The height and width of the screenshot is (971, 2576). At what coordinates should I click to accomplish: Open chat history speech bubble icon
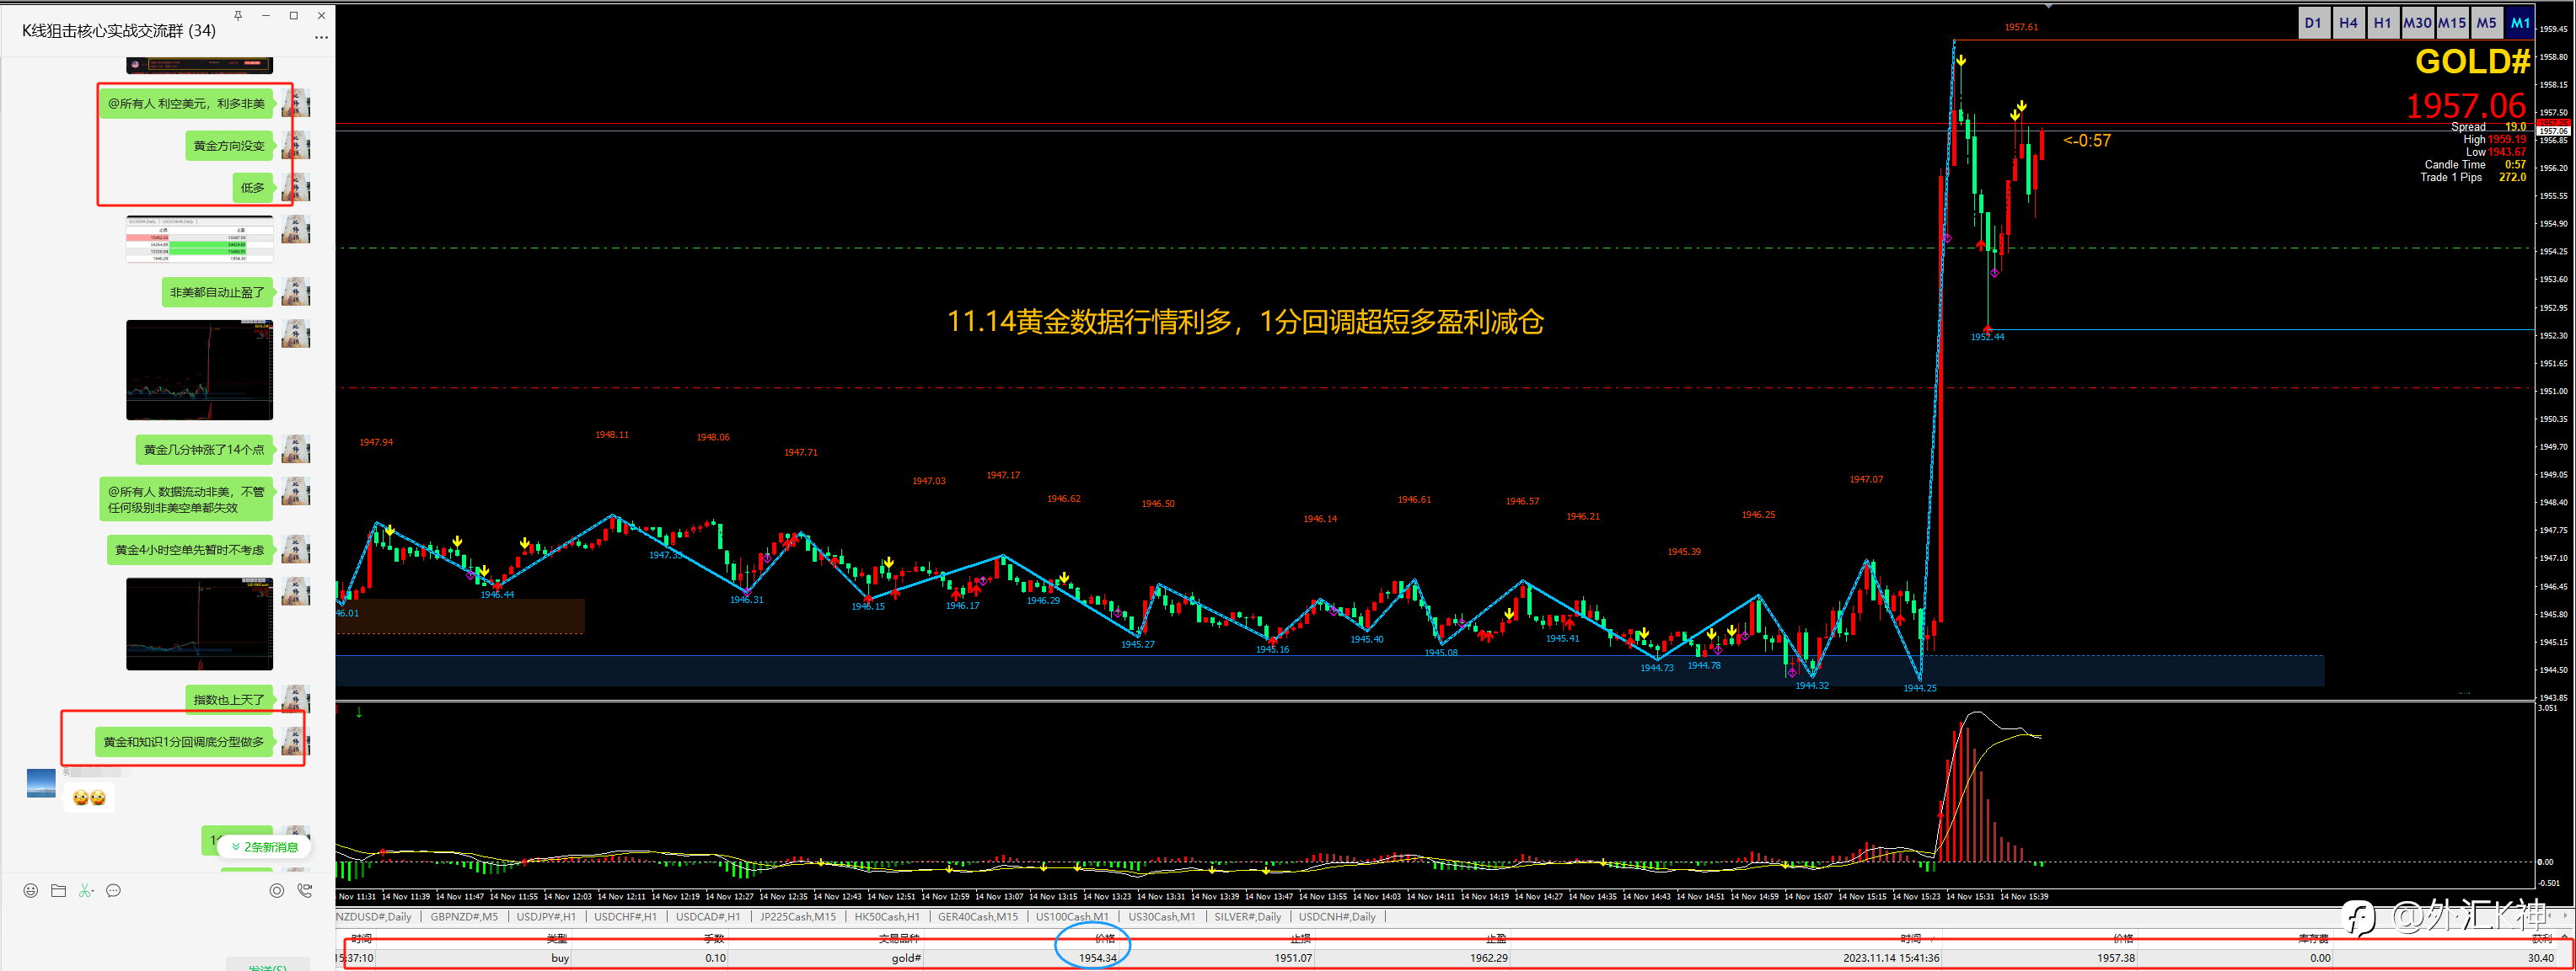[x=114, y=891]
